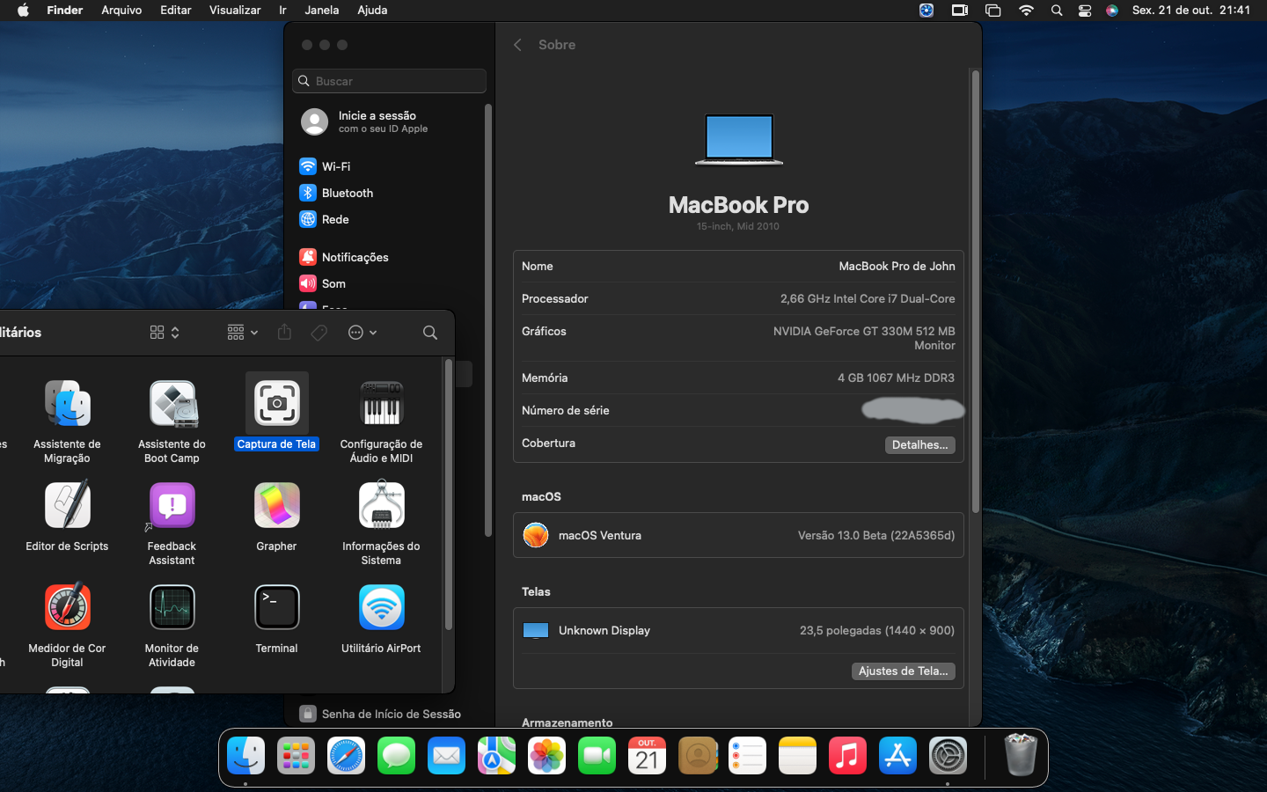Image resolution: width=1267 pixels, height=792 pixels.
Task: Open the Arquivo menu
Action: [121, 11]
